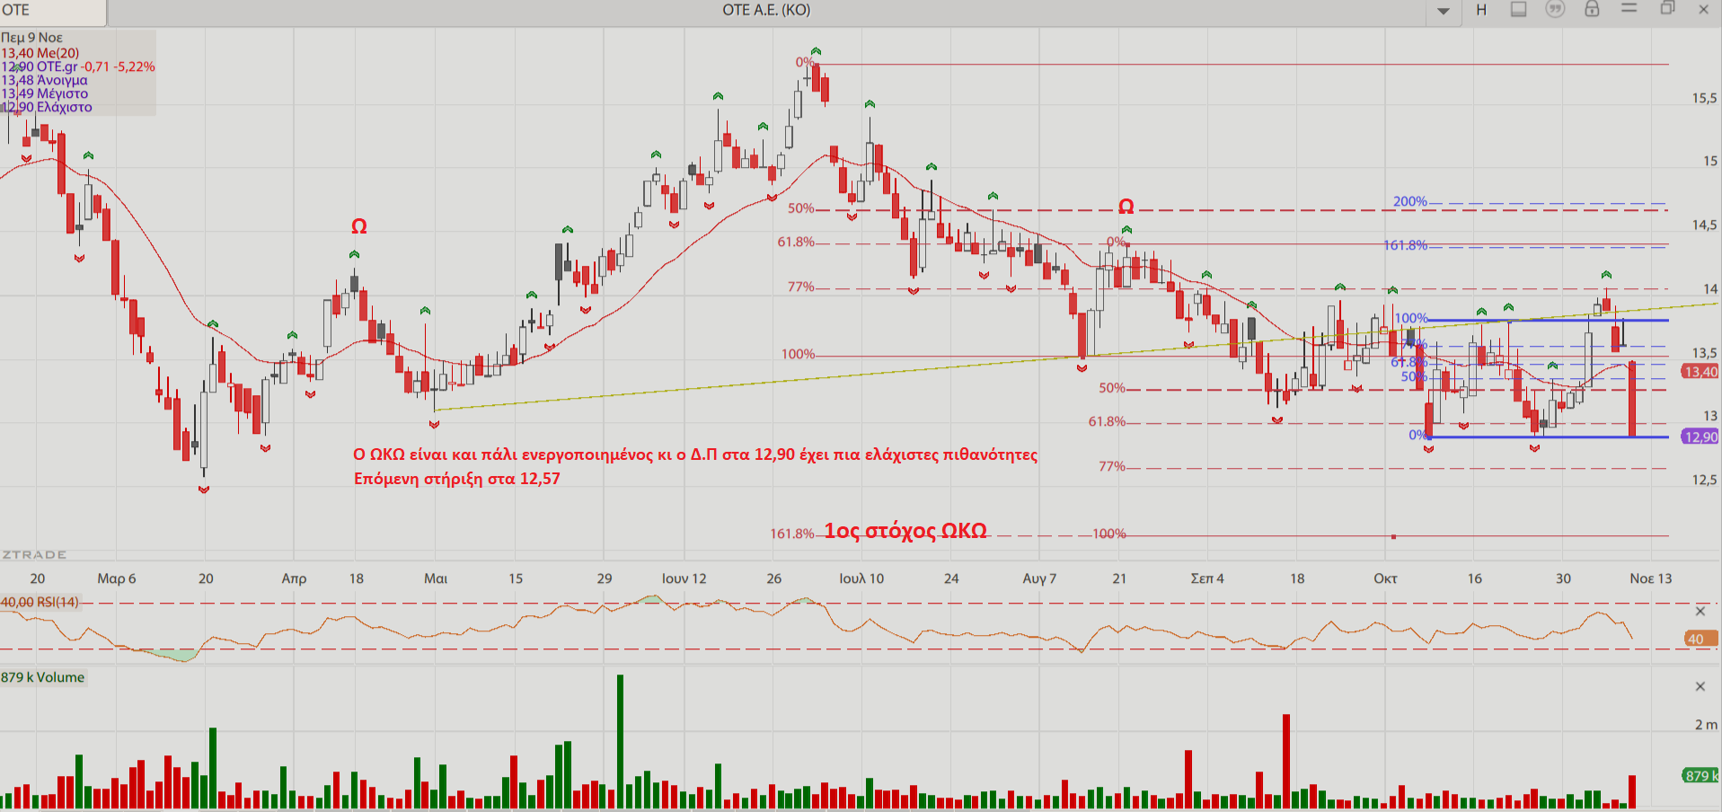This screenshot has width=1722, height=812.
Task: Click the 879 k Volume label
Action: (42, 677)
